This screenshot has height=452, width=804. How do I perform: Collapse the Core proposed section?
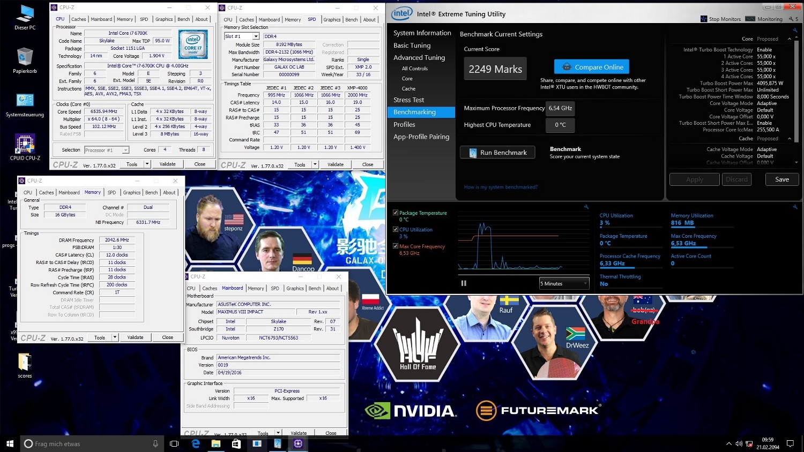(x=790, y=39)
